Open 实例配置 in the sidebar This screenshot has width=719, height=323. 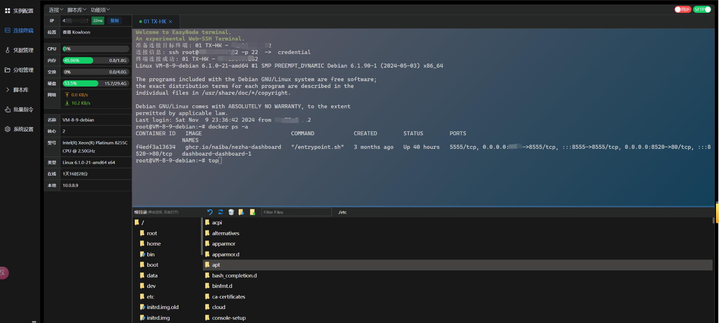point(19,11)
